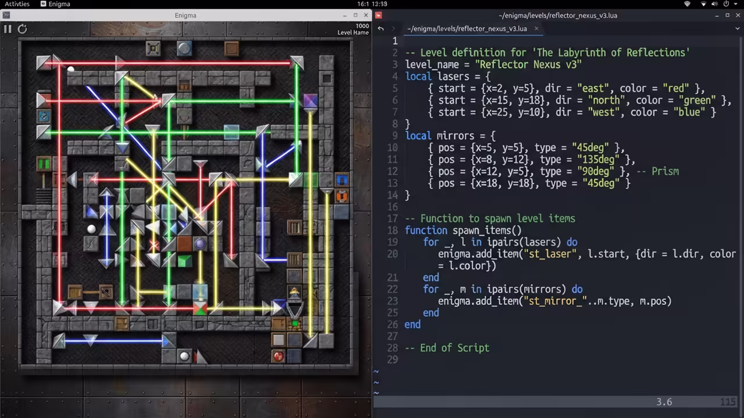744x418 pixels.
Task: Click the purple orb stone in the center
Action: (x=200, y=244)
